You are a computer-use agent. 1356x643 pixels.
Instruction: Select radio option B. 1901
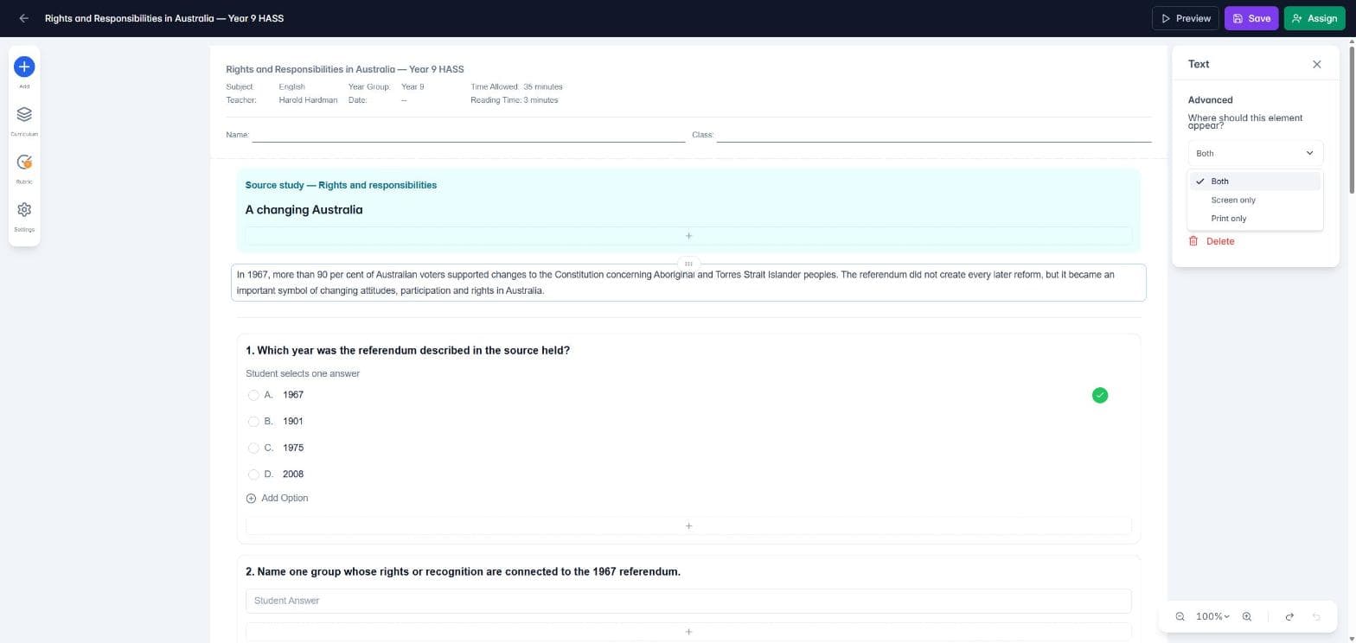(x=253, y=422)
